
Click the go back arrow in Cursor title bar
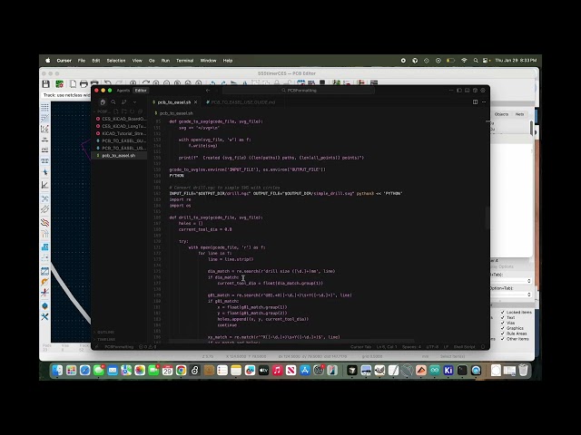tap(208, 91)
